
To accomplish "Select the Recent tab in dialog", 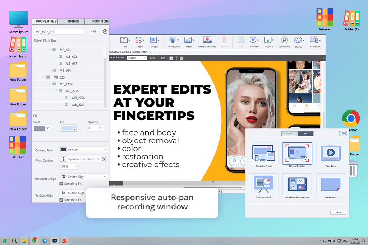I will click(289, 133).
